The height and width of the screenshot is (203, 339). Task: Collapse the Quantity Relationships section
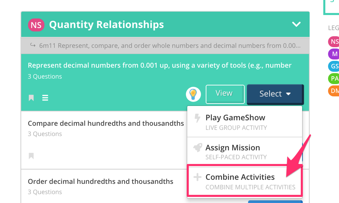296,24
